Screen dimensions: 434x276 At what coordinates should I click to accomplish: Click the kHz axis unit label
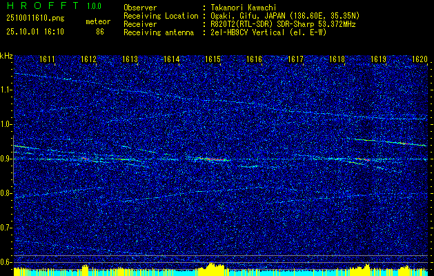click(x=6, y=56)
